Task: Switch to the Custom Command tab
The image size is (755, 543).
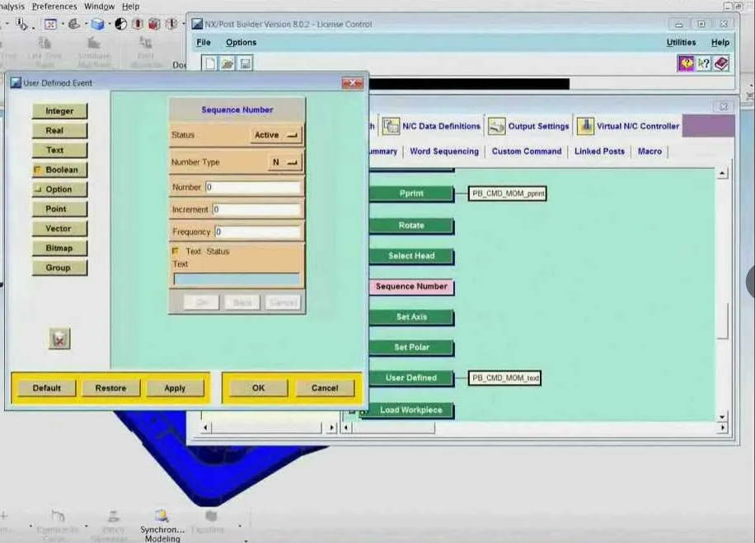Action: coord(527,151)
